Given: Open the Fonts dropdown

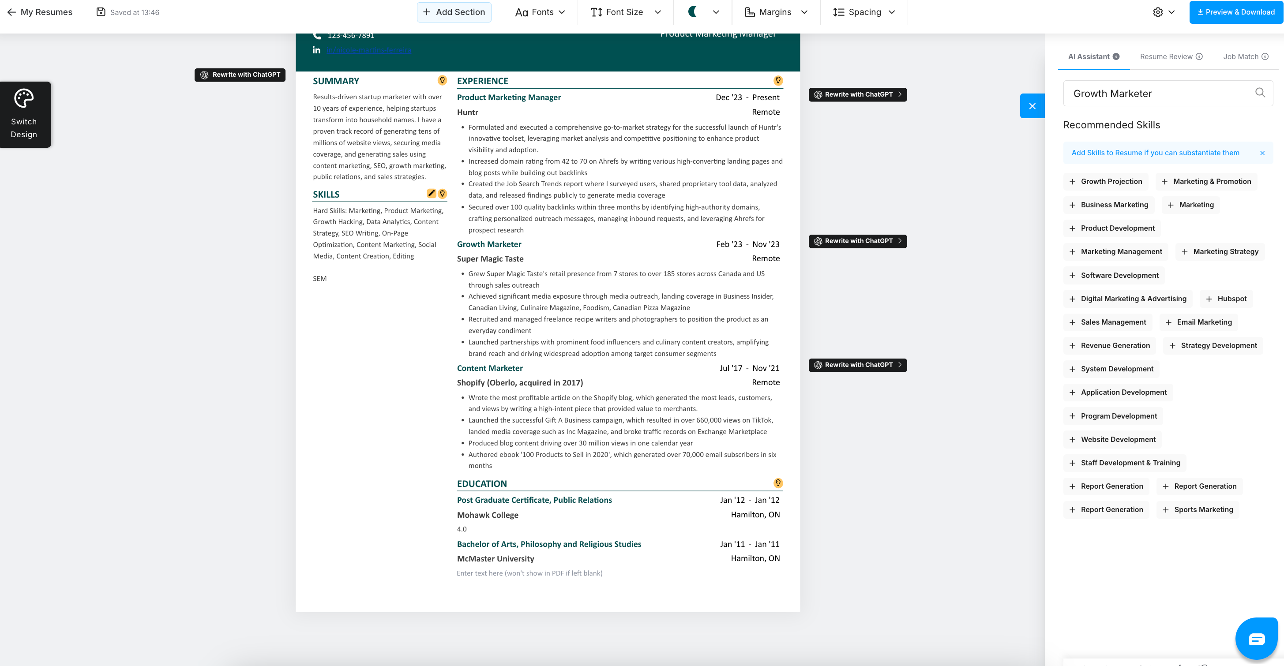Looking at the screenshot, I should (540, 12).
